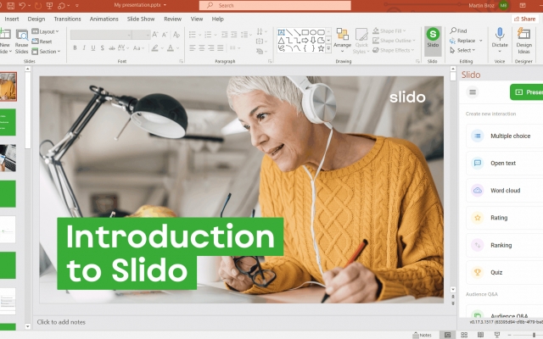Create a Rating interaction
This screenshot has height=339, width=543.
tap(505, 218)
